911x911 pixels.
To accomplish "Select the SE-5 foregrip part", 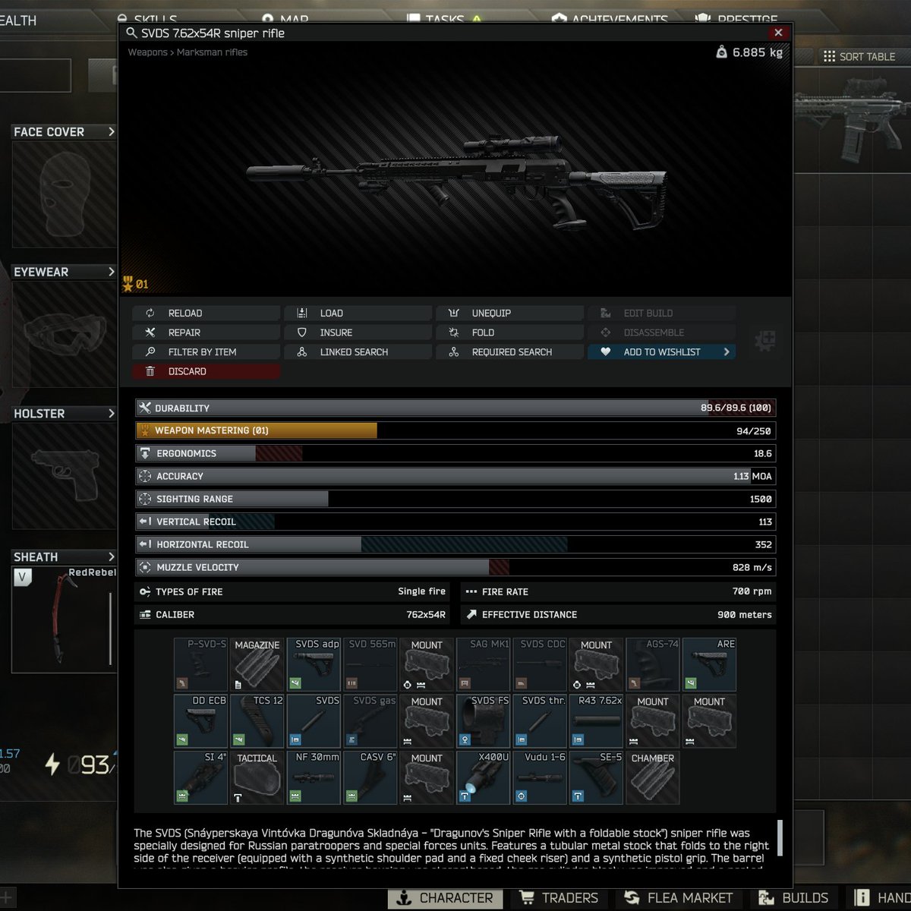I will [597, 777].
